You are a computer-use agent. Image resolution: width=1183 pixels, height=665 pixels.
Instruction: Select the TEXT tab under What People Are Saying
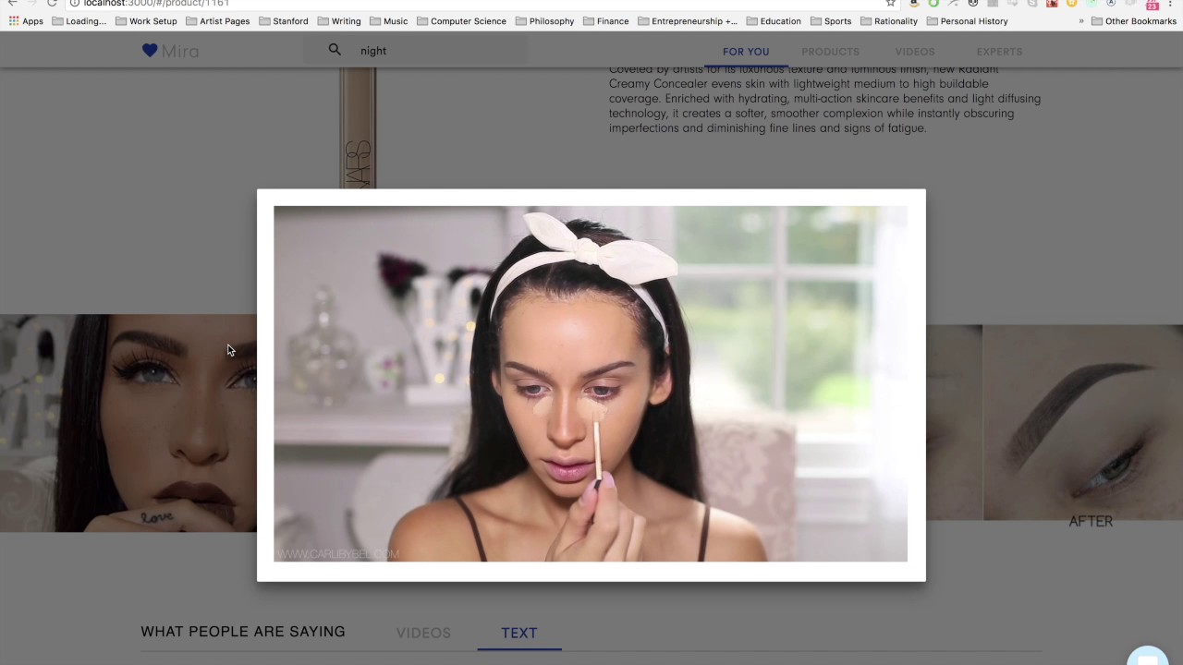coord(519,633)
